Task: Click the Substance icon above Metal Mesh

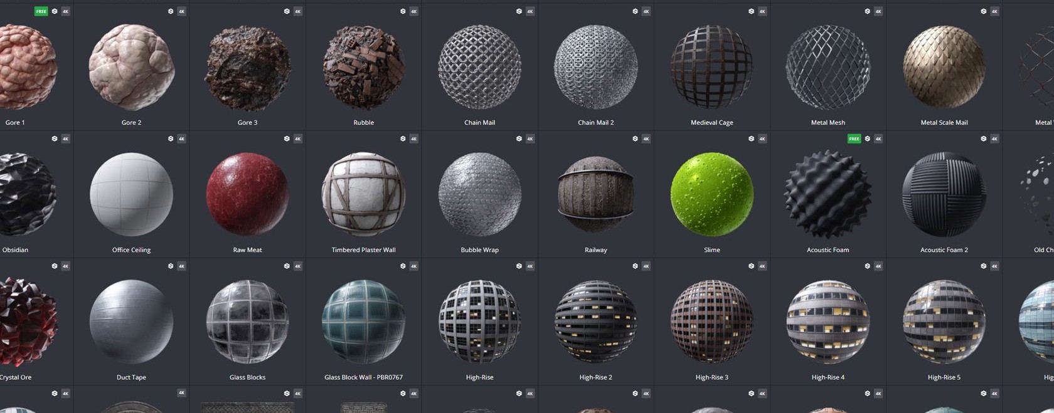Action: pyautogui.click(x=867, y=11)
